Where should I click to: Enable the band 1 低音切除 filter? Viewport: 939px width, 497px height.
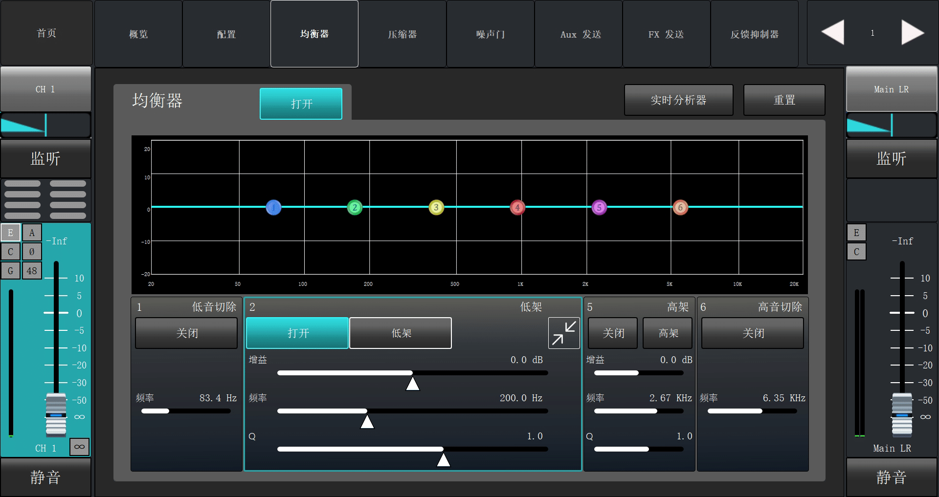pos(186,333)
